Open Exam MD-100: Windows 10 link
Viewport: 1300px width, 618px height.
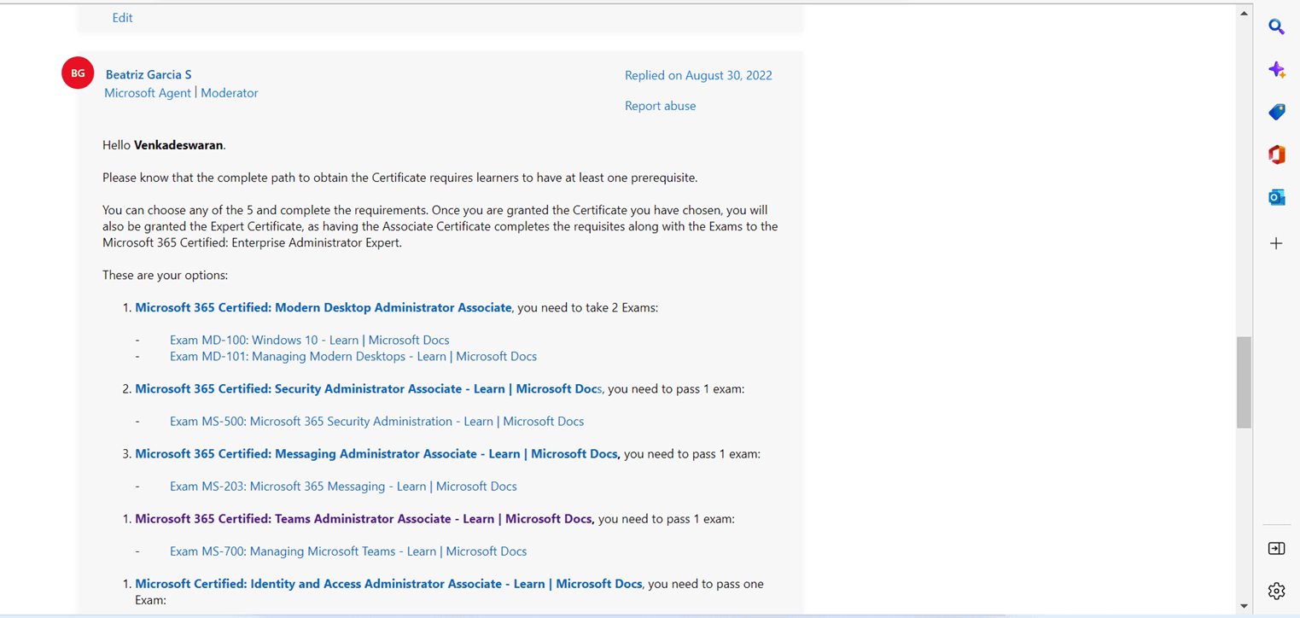309,340
